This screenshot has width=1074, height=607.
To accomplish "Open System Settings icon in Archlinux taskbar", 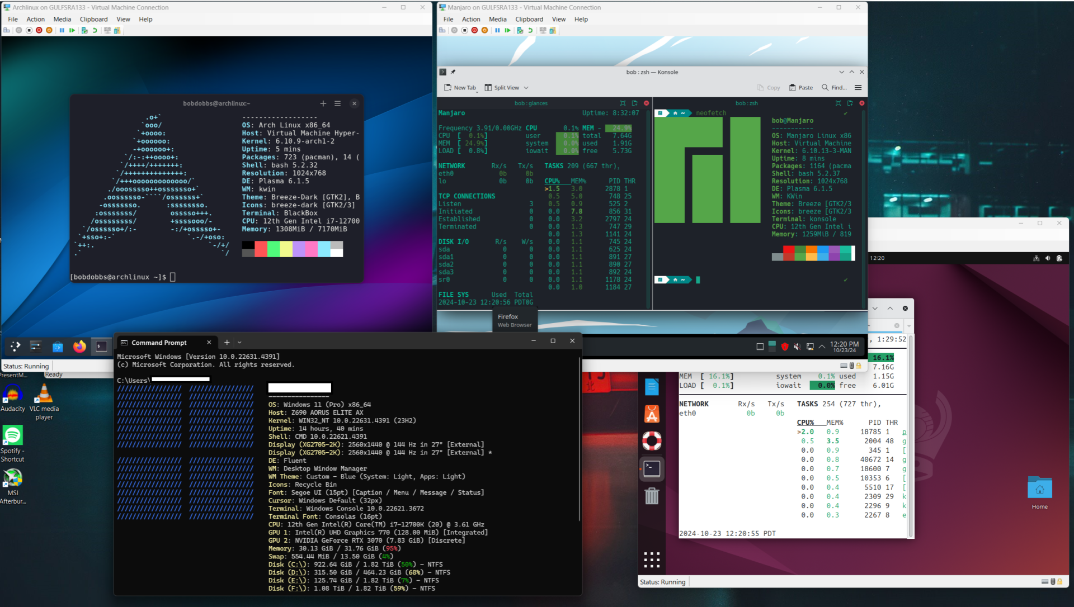I will click(x=35, y=347).
